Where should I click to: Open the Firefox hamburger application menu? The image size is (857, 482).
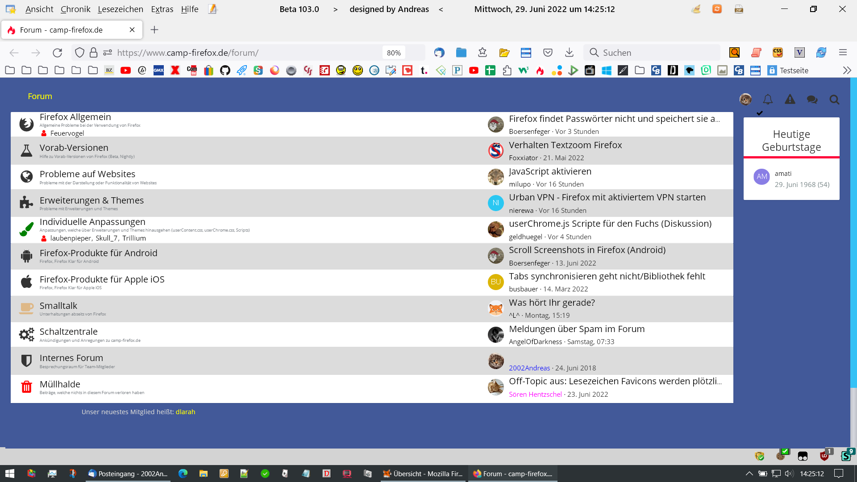point(843,53)
